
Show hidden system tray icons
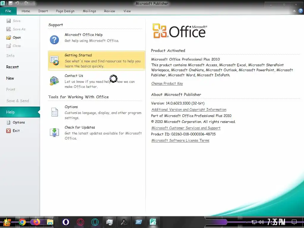coord(247,222)
